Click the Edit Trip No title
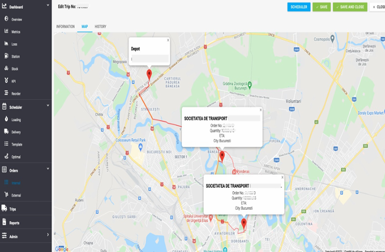The image size is (385, 252). pos(67,7)
